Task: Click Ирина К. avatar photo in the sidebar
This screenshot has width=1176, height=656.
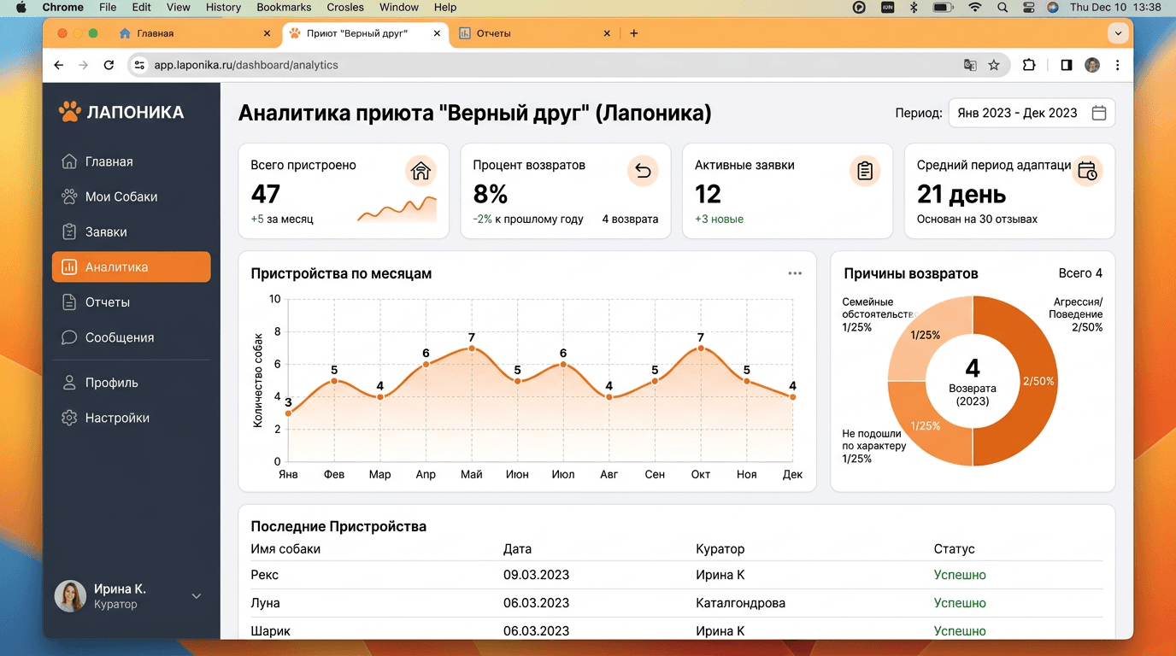Action: click(x=70, y=596)
